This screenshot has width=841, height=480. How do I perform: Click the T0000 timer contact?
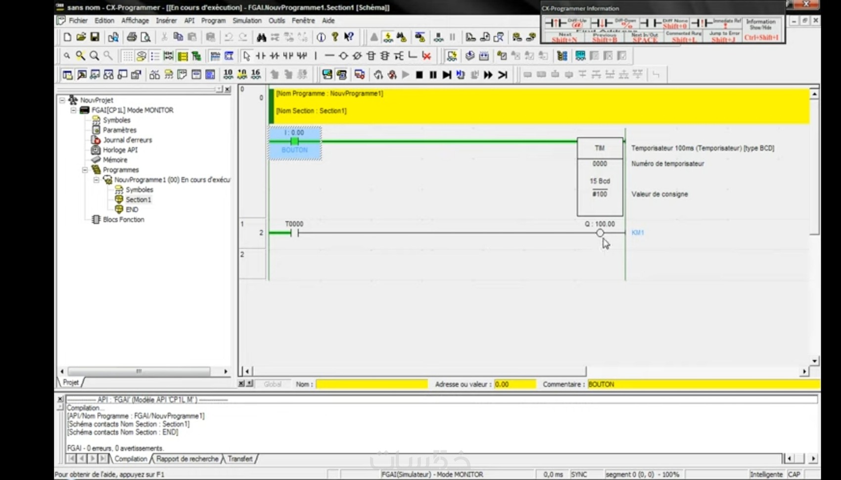click(294, 233)
